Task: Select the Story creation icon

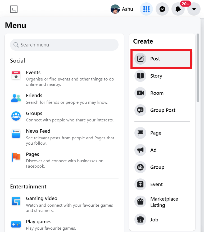Action: coord(140,76)
